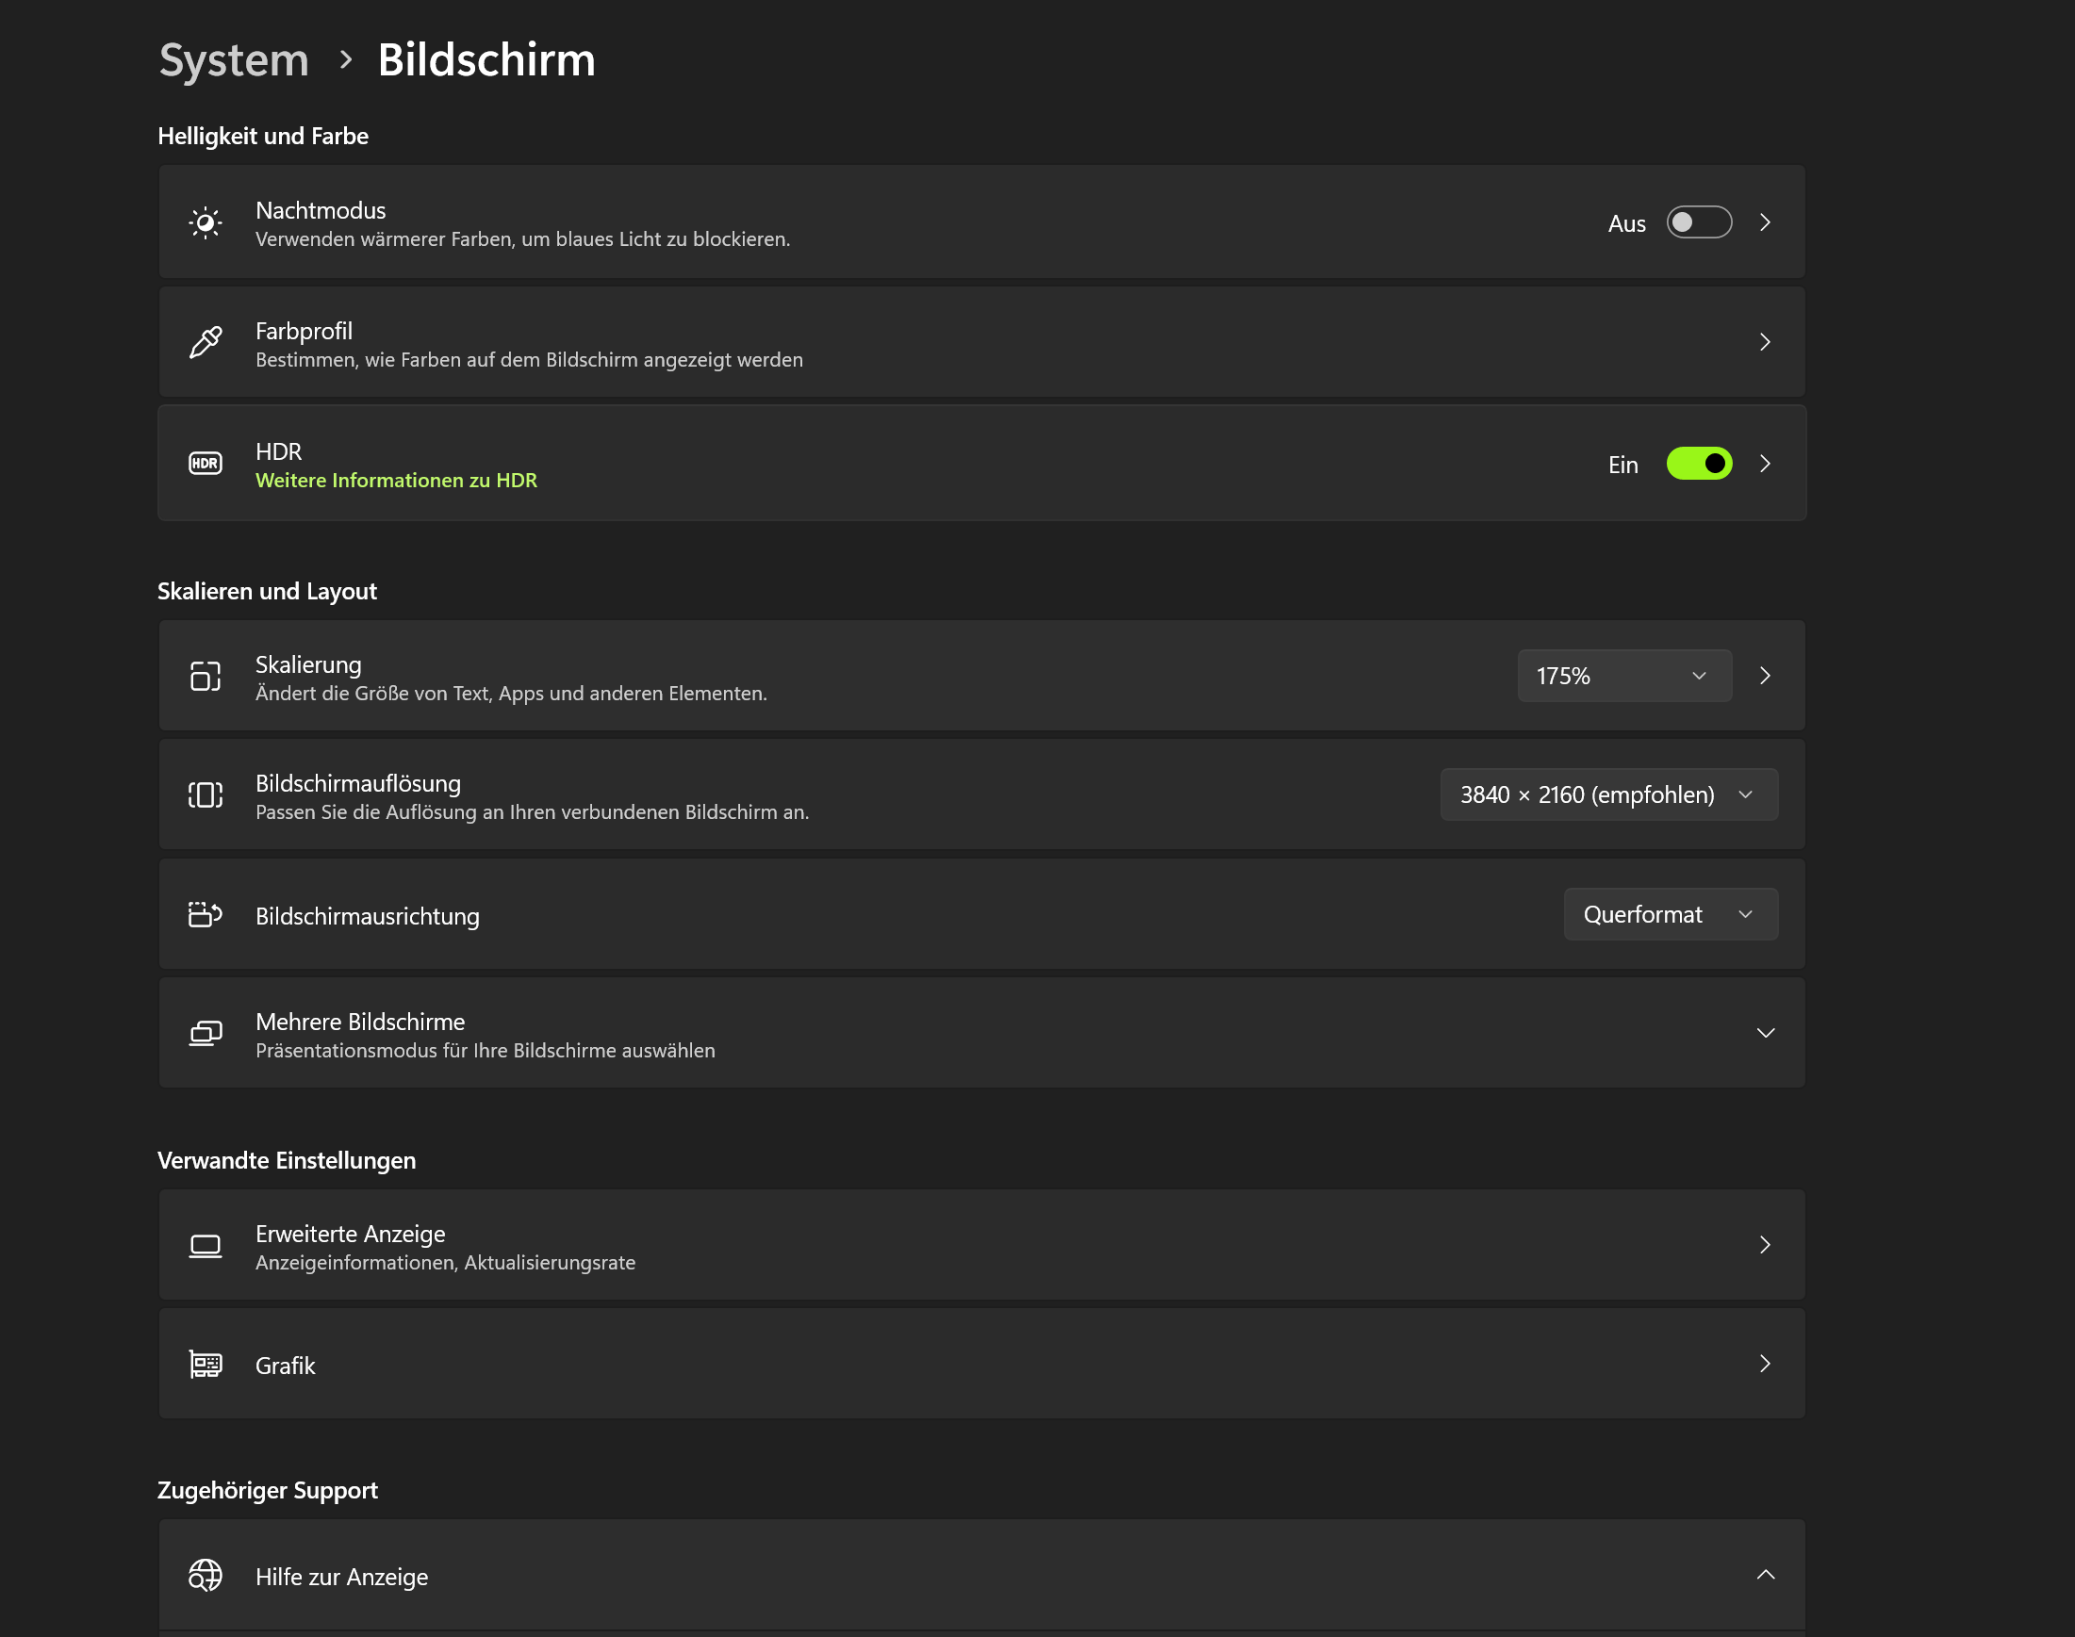Screen dimensions: 2075x1637
Task: Click the Grafik graphics card icon
Action: [206, 1364]
